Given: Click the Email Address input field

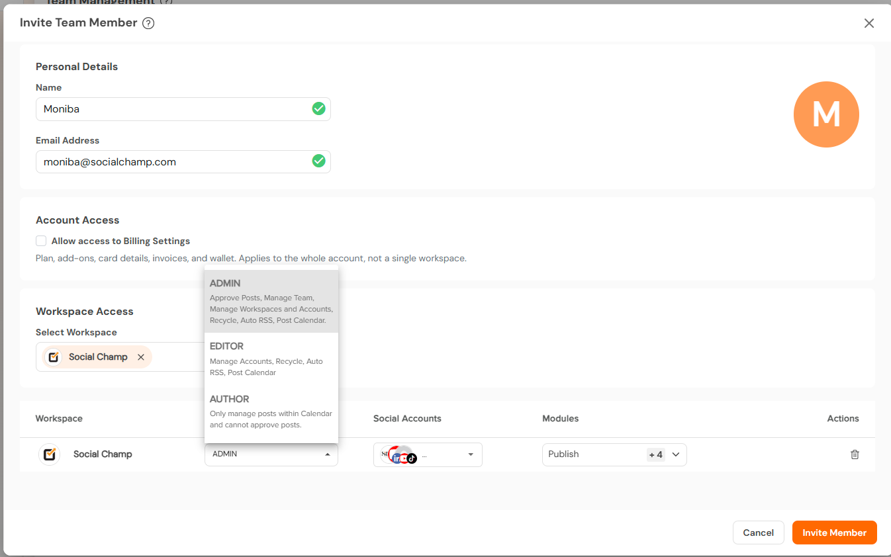Looking at the screenshot, I should pos(183,161).
